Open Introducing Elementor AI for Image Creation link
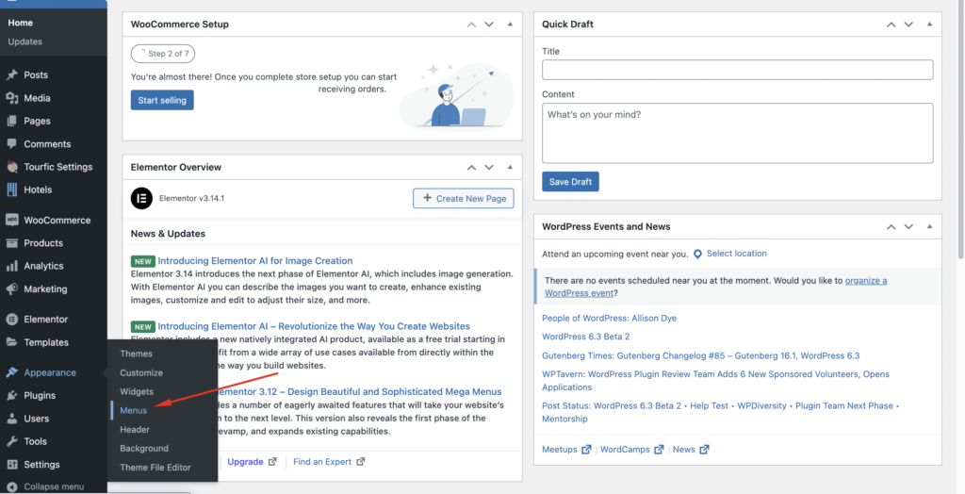 [x=255, y=260]
